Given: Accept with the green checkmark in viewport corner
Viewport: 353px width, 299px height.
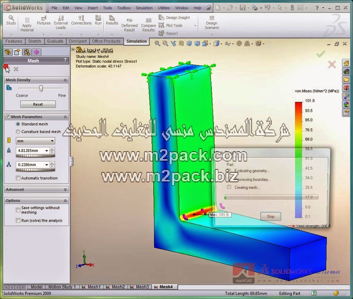Looking at the screenshot, I should pyautogui.click(x=321, y=54).
